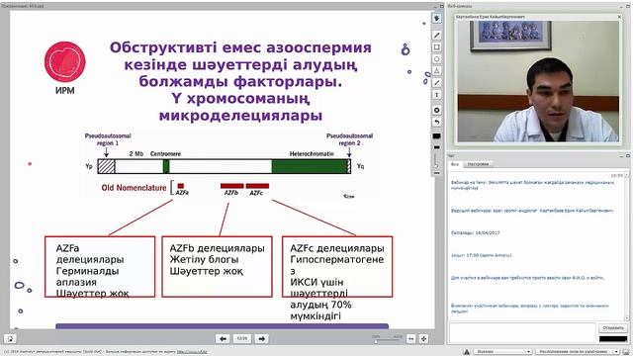Close the presenter webcam video

click(x=619, y=17)
